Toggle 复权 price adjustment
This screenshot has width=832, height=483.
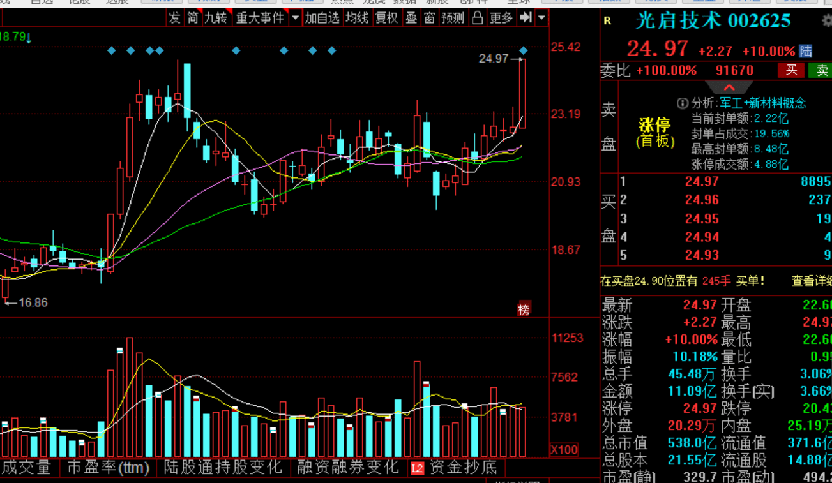386,18
